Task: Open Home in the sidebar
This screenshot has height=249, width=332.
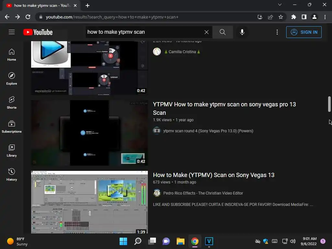Action: tap(12, 55)
